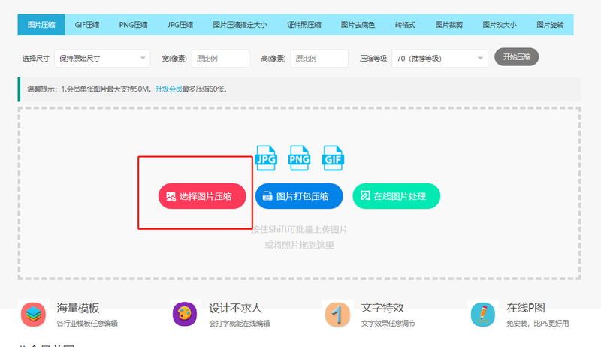The width and height of the screenshot is (601, 347).
Task: Follow the 升级会员 link
Action: pyautogui.click(x=168, y=89)
